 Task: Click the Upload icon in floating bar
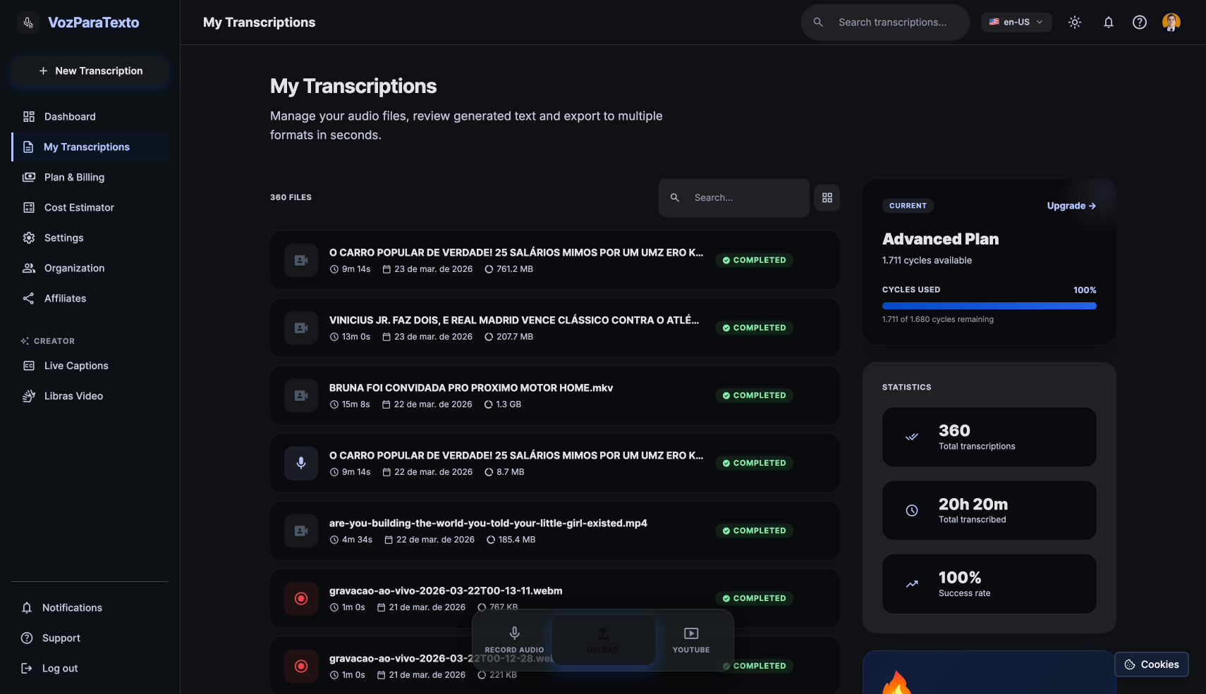click(x=603, y=633)
